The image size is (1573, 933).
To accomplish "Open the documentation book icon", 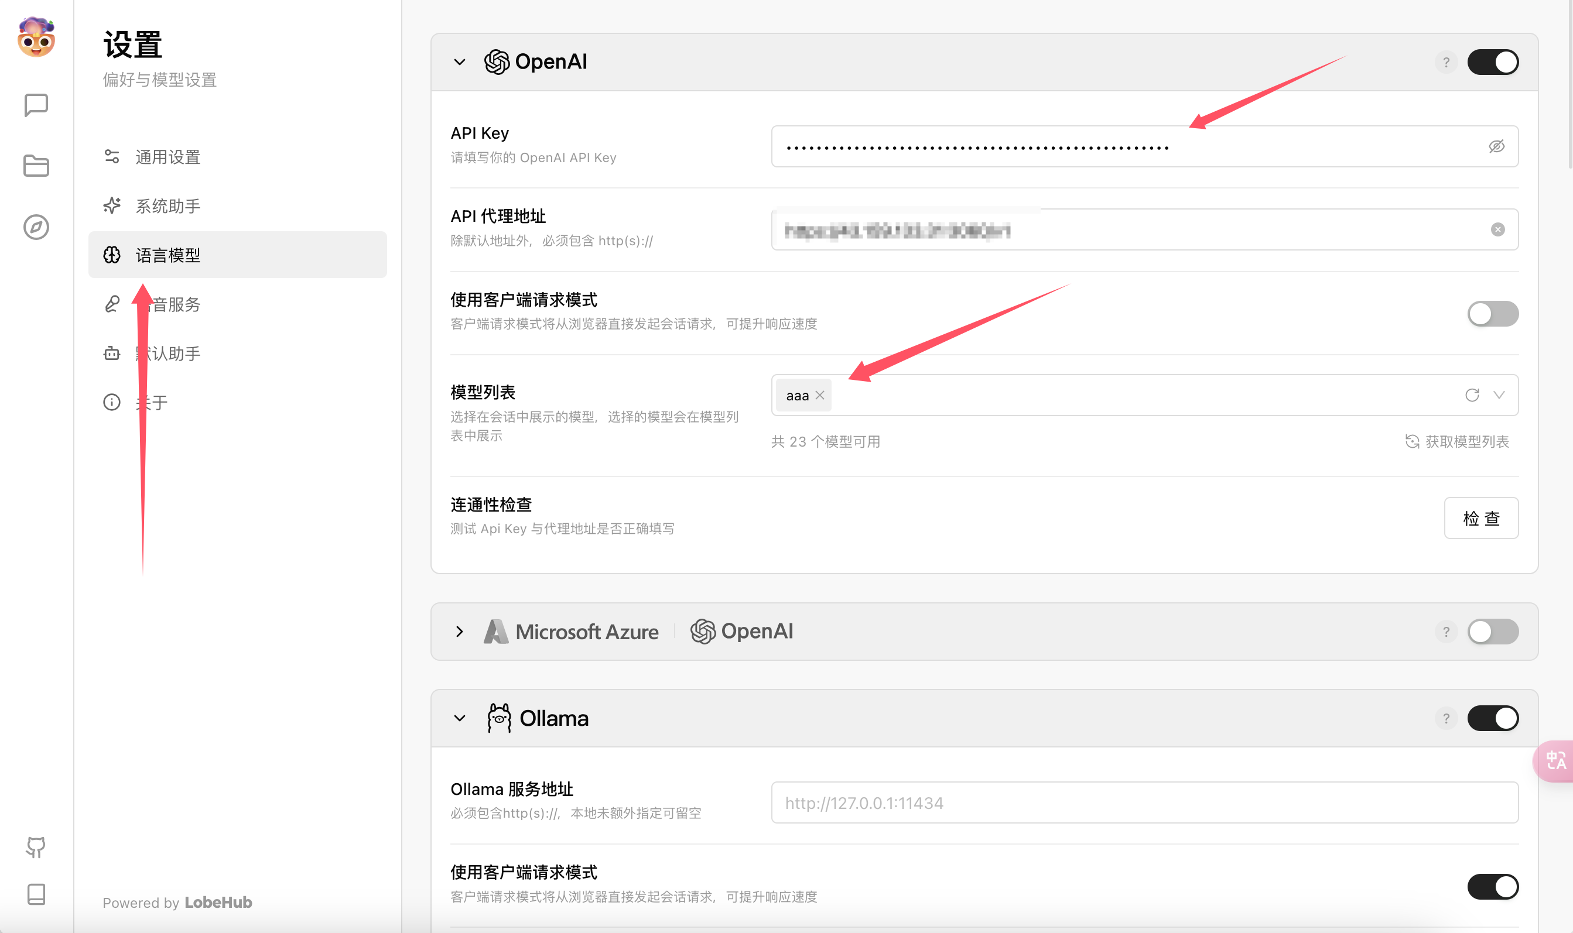I will click(36, 894).
